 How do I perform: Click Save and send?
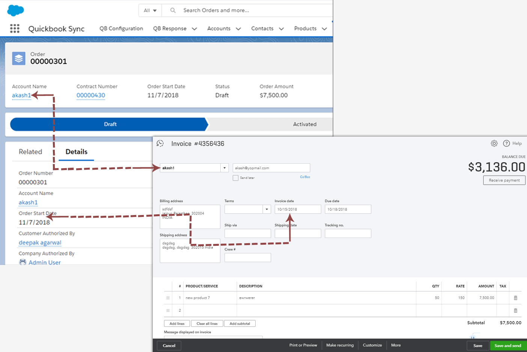point(508,345)
